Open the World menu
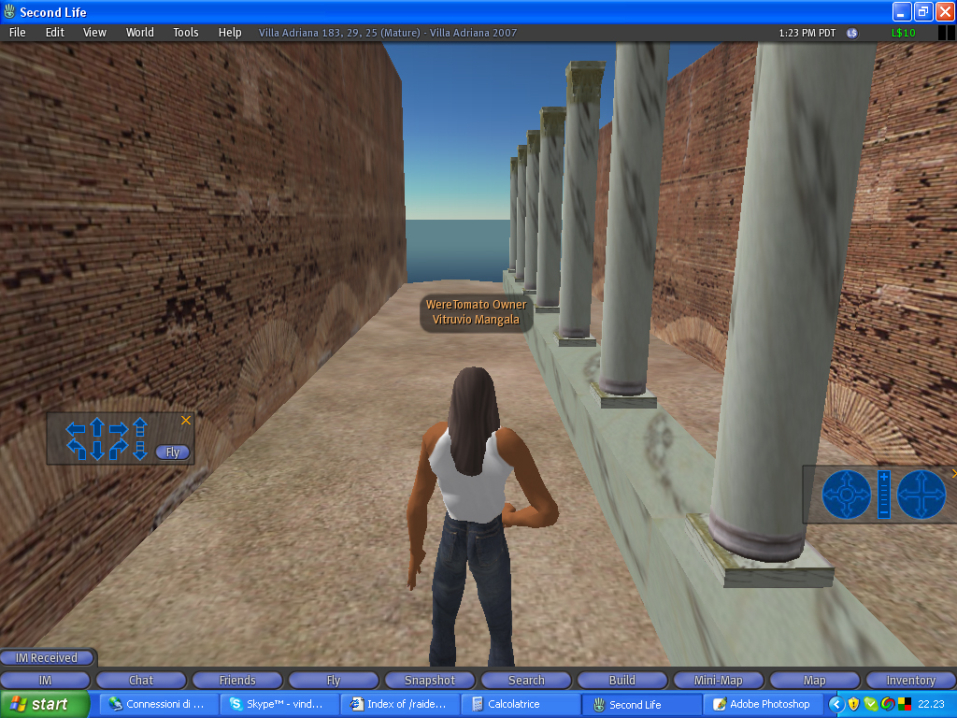Viewport: 957px width, 718px height. click(x=140, y=33)
